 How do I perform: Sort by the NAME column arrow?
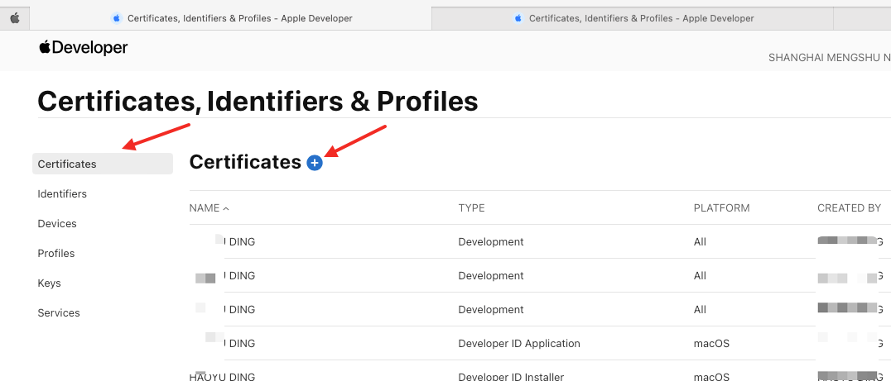(227, 208)
